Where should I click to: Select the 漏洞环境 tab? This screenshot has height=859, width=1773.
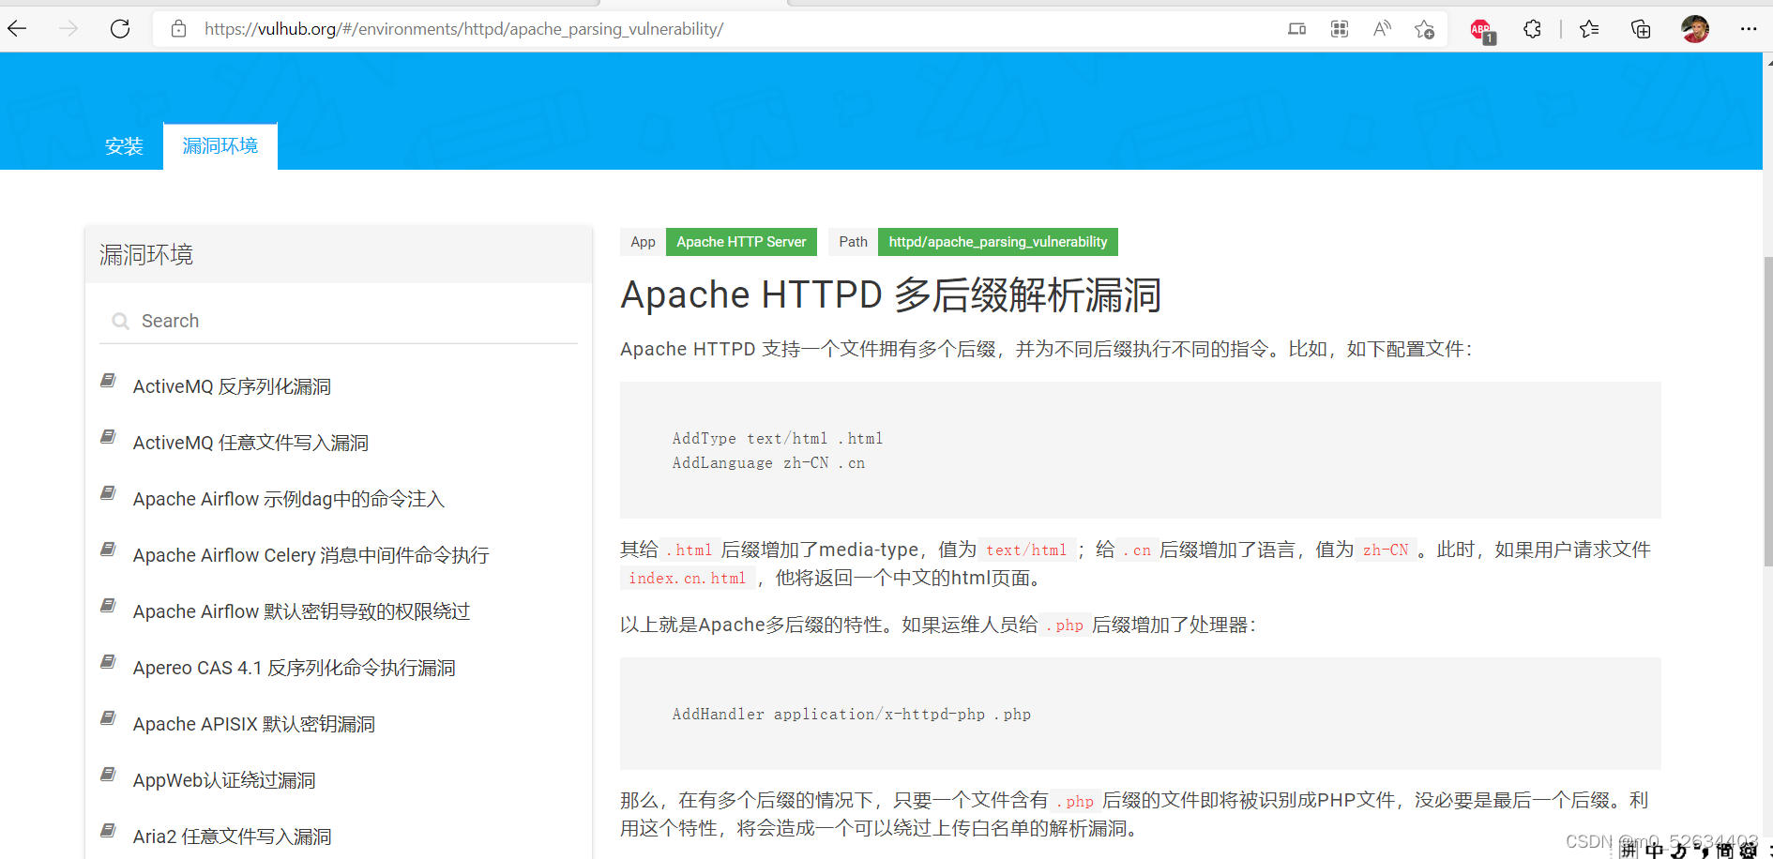point(220,146)
